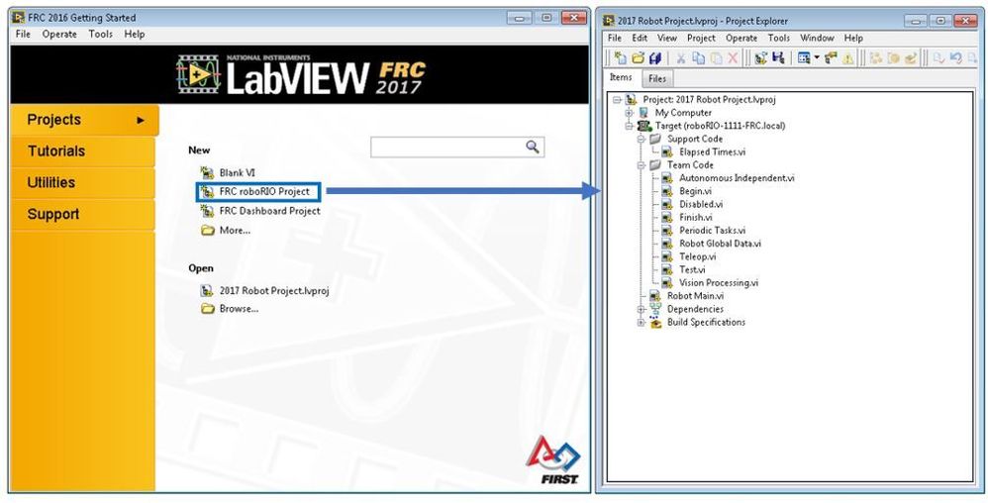Open Edit menu in Project Explorer
Screen dimensions: 988x503
(640, 38)
